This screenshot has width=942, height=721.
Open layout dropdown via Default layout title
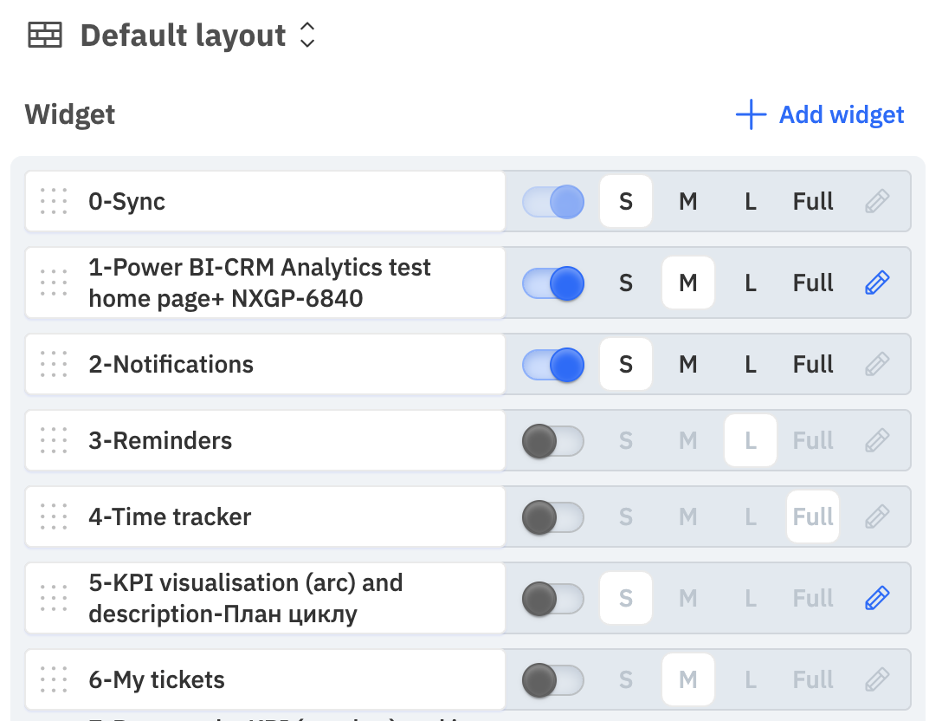[184, 36]
